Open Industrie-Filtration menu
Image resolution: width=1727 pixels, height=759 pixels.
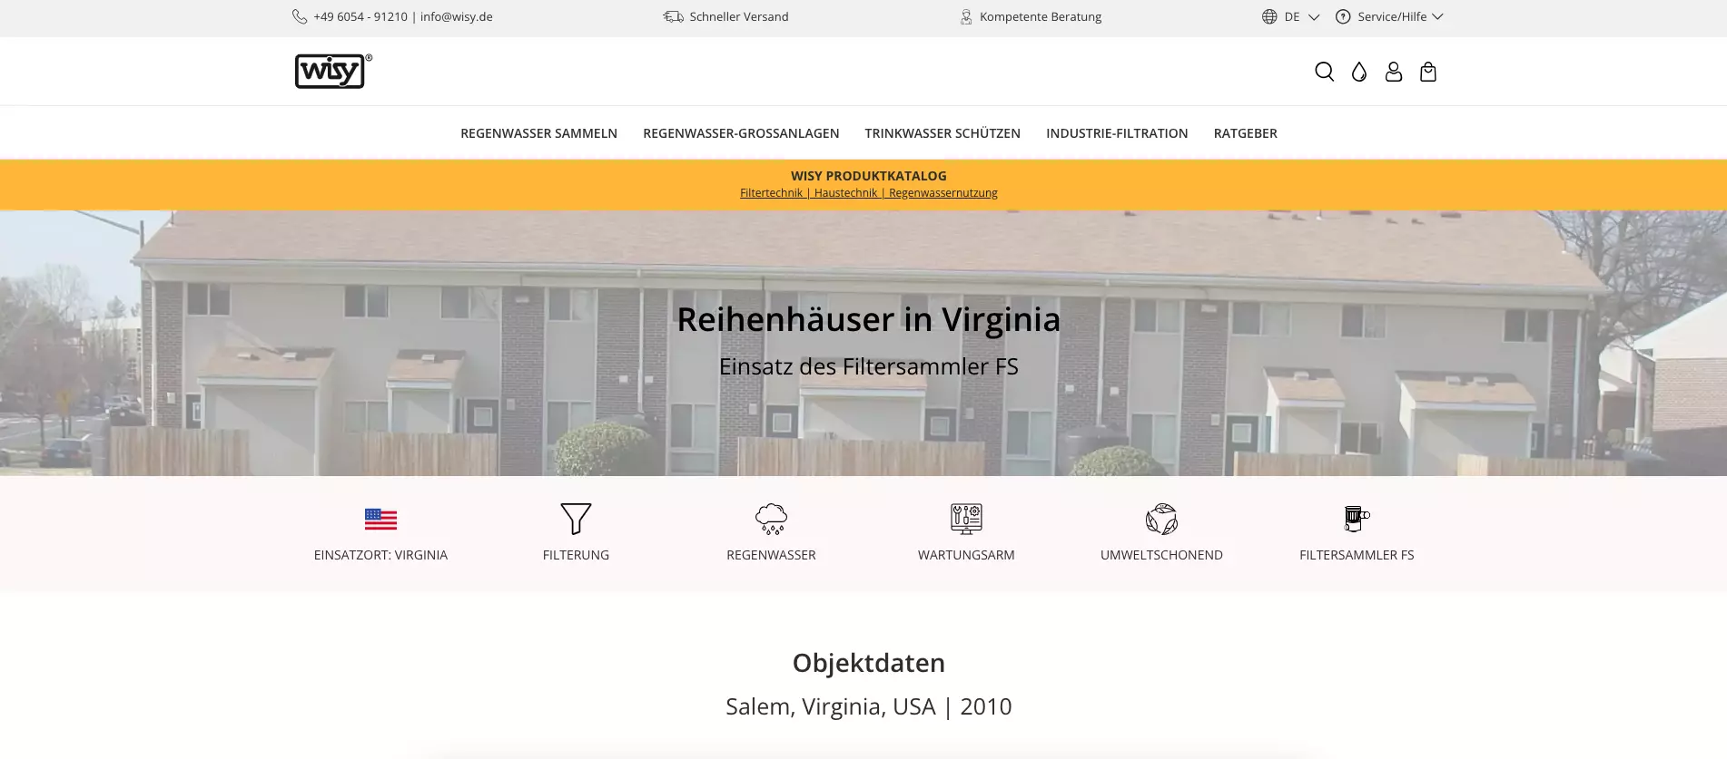[1117, 133]
